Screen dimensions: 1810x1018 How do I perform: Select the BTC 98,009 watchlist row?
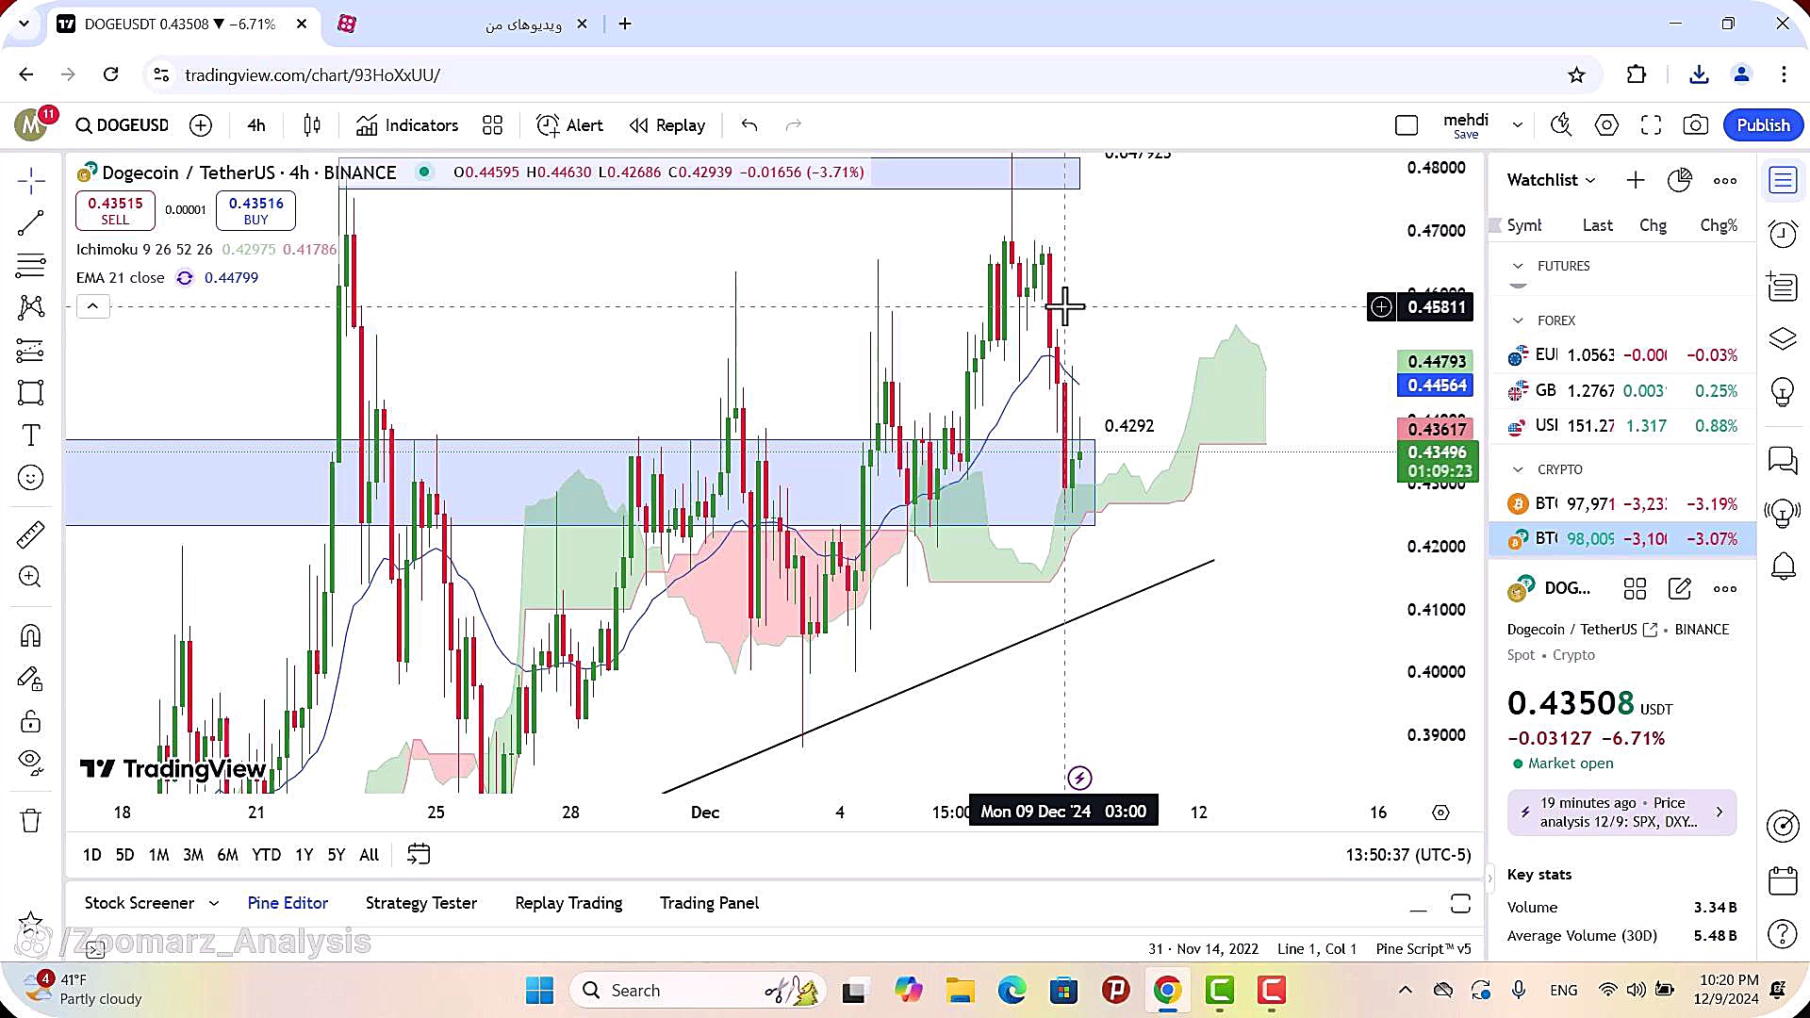pos(1621,539)
